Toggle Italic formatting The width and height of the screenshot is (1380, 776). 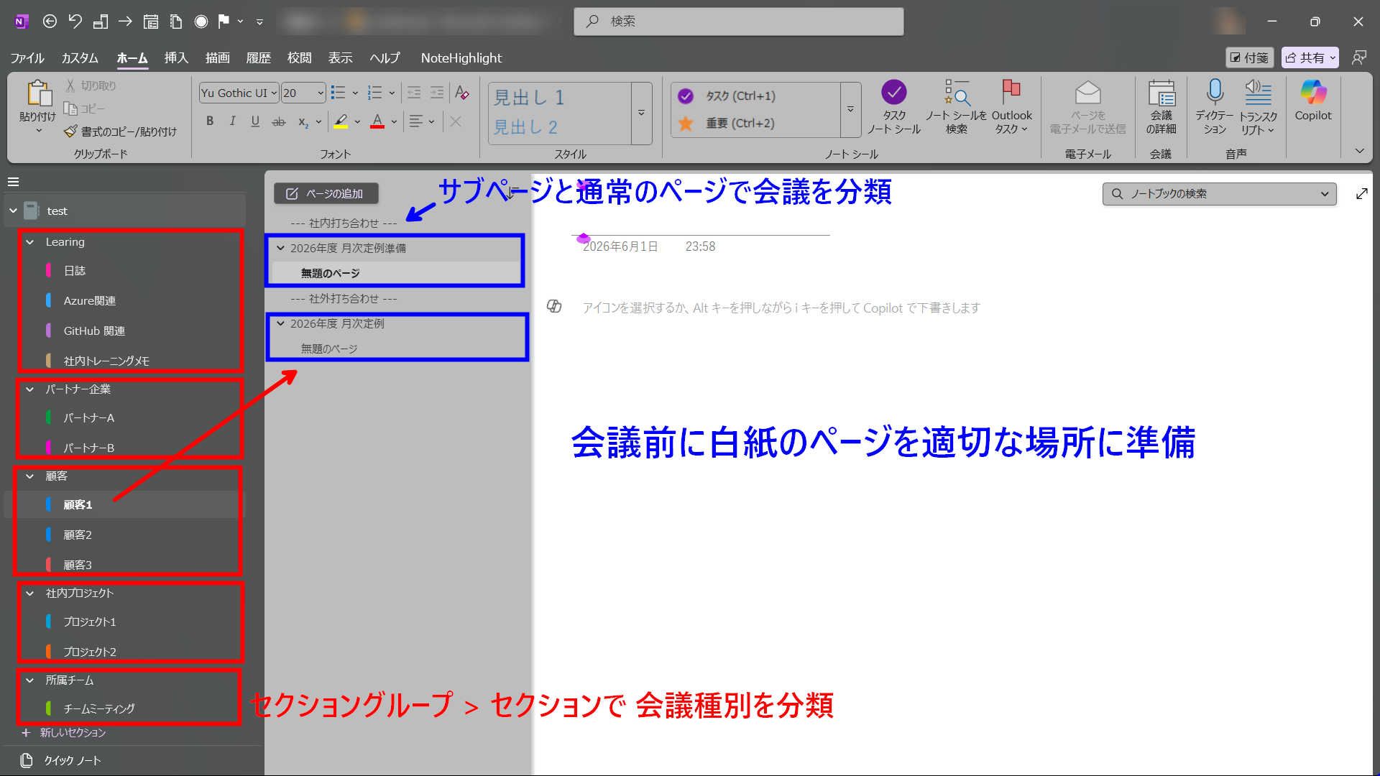point(232,121)
